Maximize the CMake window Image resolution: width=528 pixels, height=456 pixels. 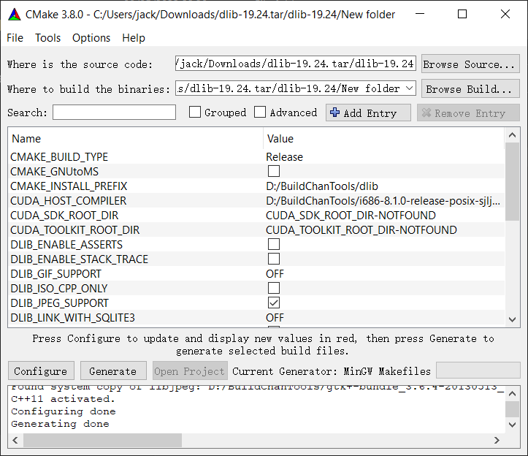point(462,15)
